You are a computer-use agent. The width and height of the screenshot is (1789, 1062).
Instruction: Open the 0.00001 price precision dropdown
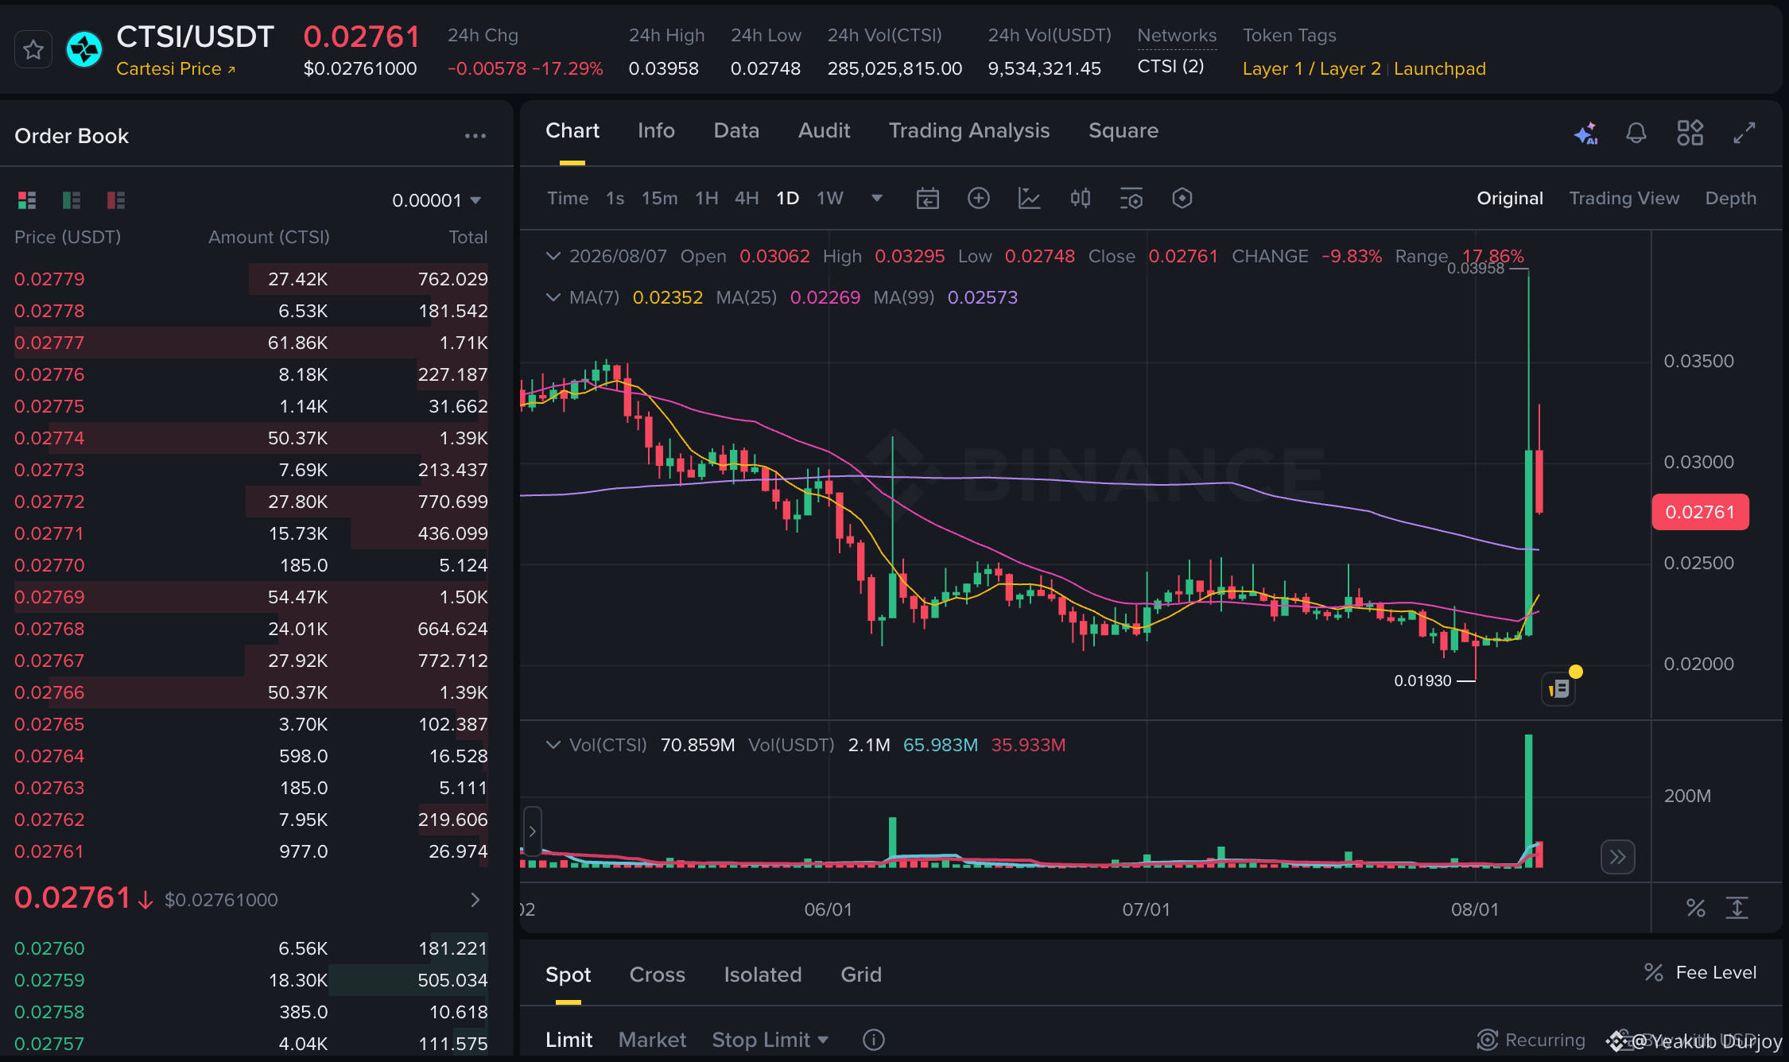437,200
